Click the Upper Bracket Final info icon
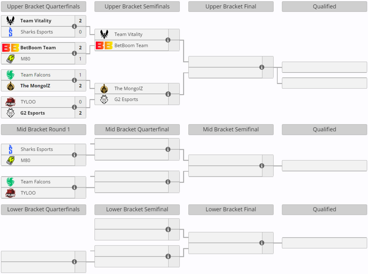This screenshot has width=368, height=274. [x=262, y=67]
